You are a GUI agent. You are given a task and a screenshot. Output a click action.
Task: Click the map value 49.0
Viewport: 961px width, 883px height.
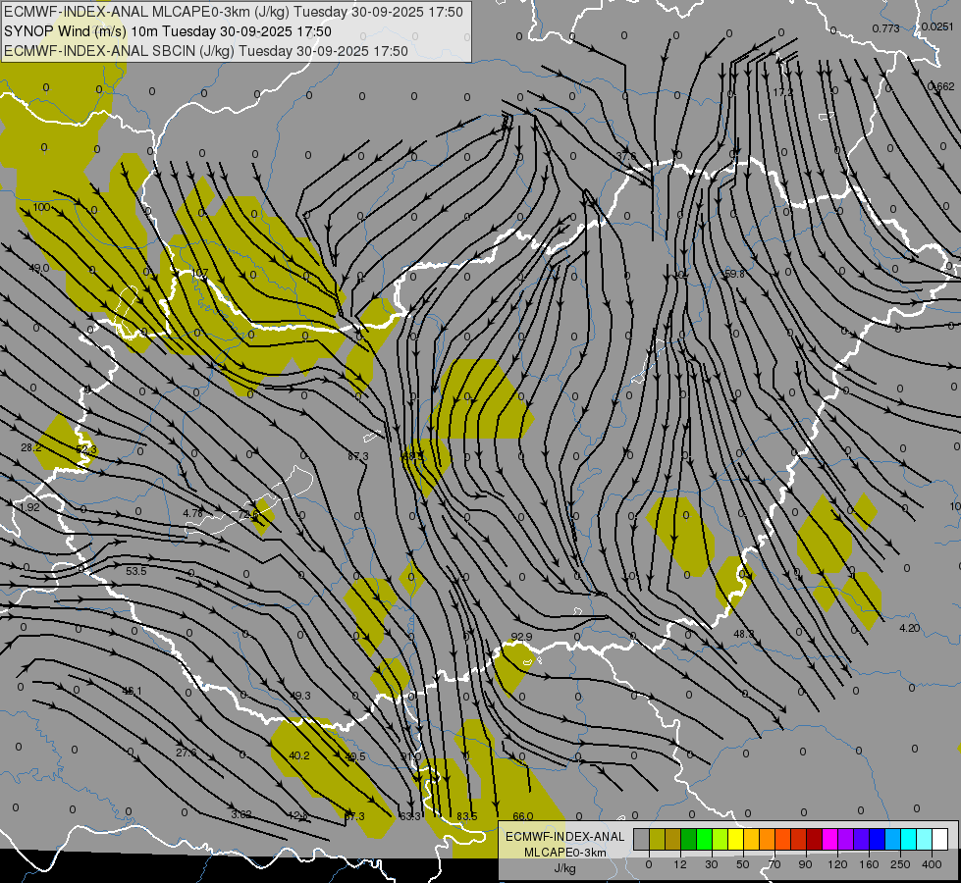pos(38,268)
